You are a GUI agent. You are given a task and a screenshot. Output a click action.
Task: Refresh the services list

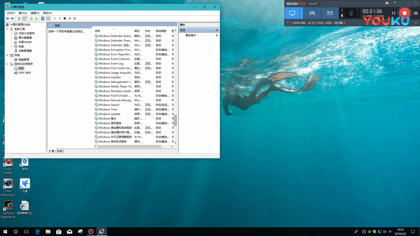[x=31, y=18]
